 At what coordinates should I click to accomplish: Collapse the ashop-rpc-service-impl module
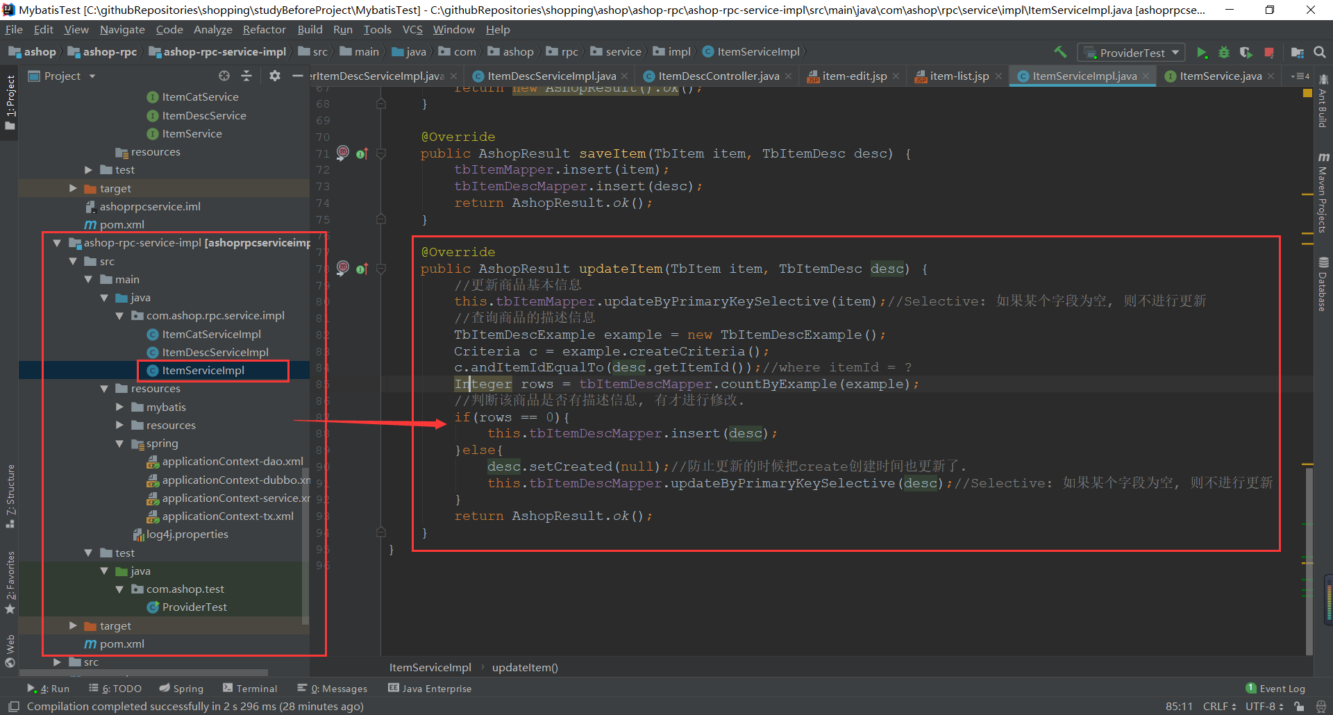[x=57, y=243]
